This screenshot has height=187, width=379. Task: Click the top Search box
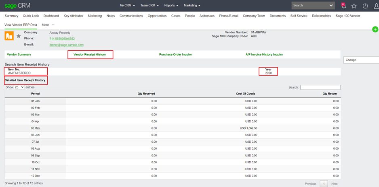click(x=310, y=6)
